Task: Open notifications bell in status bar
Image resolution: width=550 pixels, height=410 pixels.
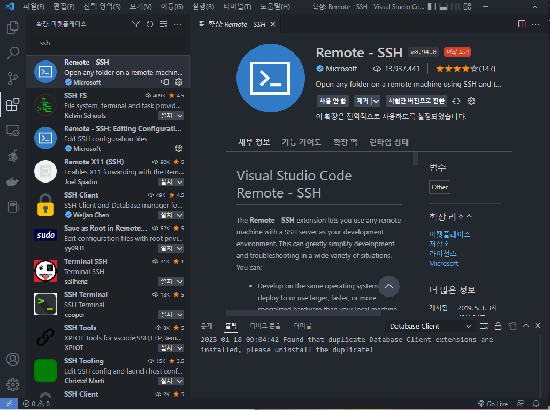Action: [x=536, y=404]
